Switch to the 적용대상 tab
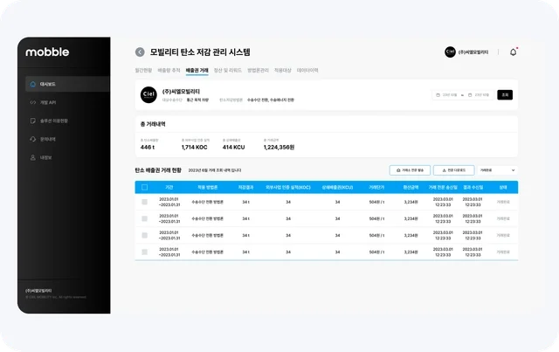 [x=283, y=70]
